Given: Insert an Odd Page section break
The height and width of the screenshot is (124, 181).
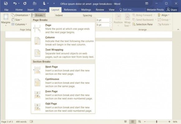Looking at the screenshot, I should (63, 107).
